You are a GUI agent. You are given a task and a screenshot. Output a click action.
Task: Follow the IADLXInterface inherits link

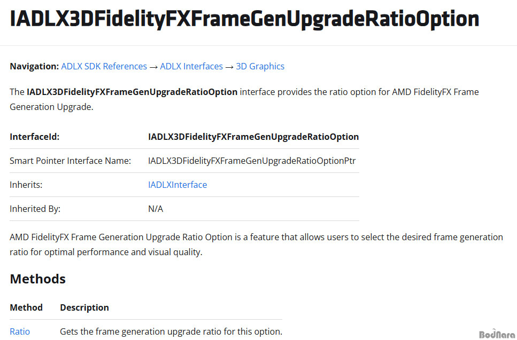coord(177,185)
